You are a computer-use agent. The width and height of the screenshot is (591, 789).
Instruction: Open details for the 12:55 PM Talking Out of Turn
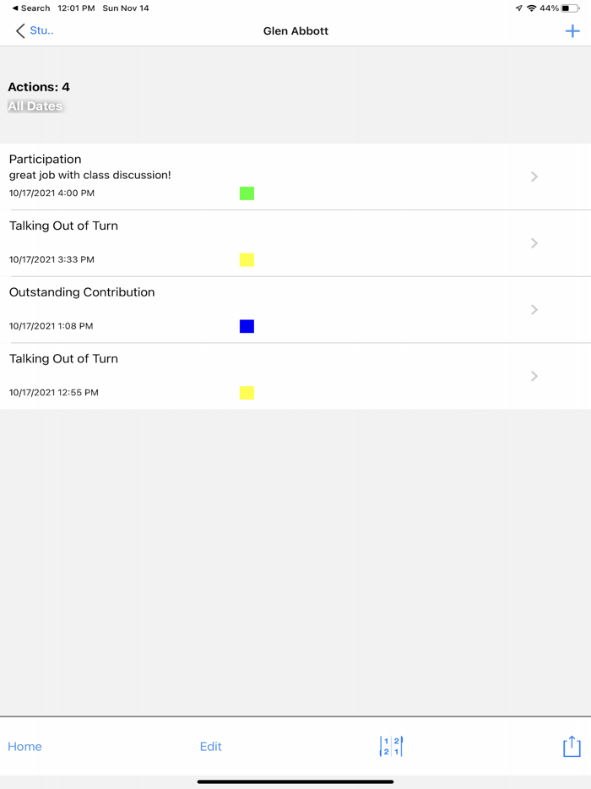(x=534, y=376)
